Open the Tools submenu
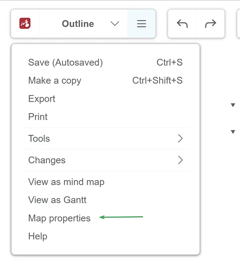240x275 pixels. (x=39, y=139)
